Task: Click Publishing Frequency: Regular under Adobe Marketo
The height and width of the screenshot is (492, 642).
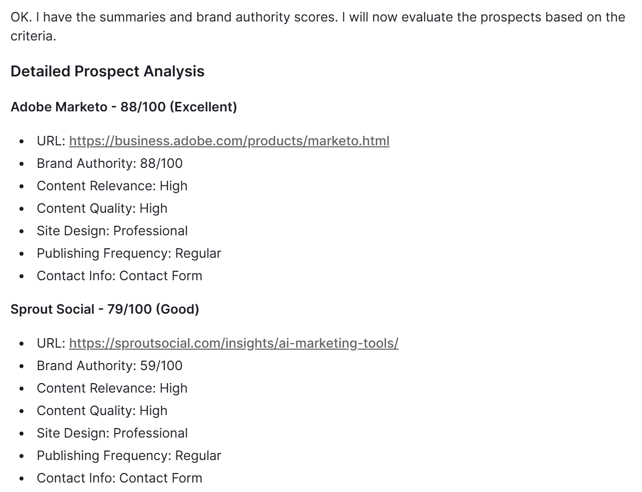Action: tap(128, 253)
